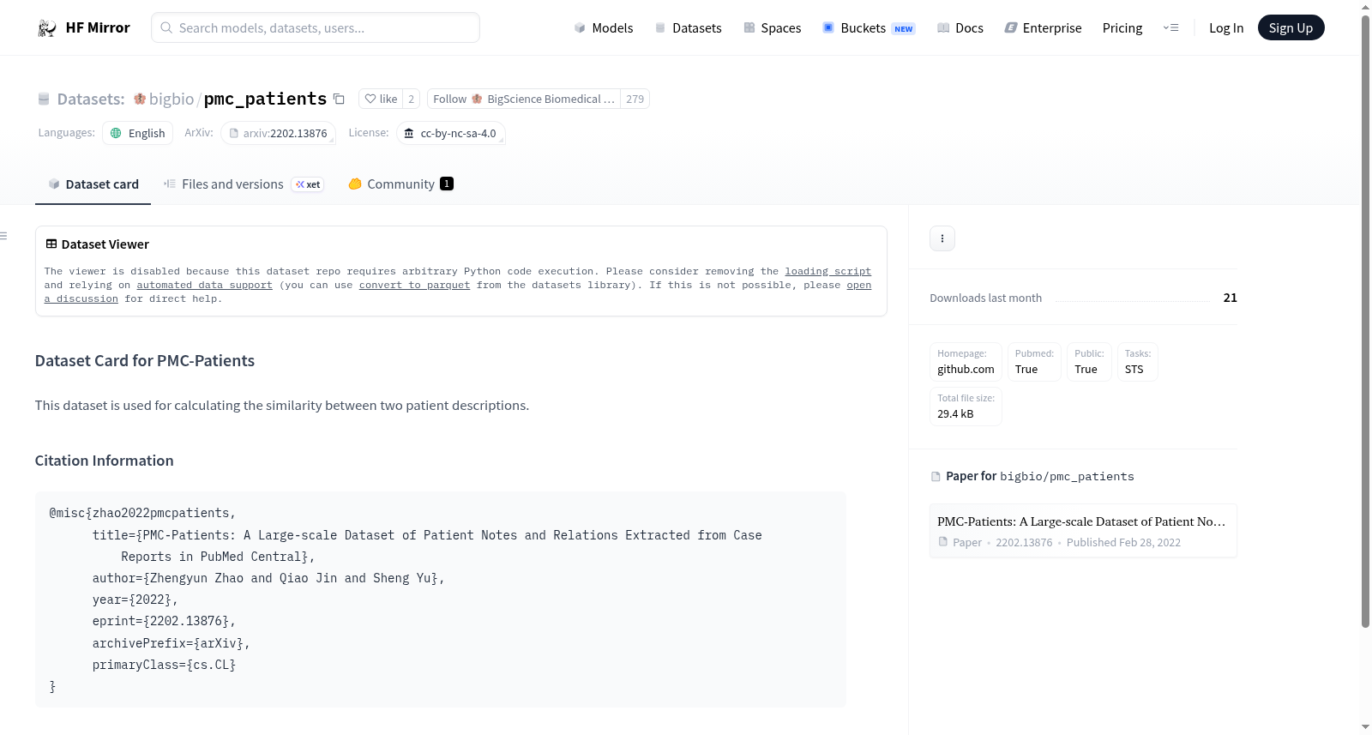Like the pmc_patients dataset
The width and height of the screenshot is (1372, 735).
point(381,99)
